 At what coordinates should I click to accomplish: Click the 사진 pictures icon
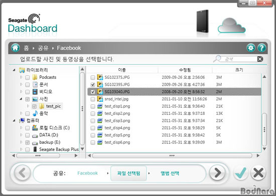[35, 99]
